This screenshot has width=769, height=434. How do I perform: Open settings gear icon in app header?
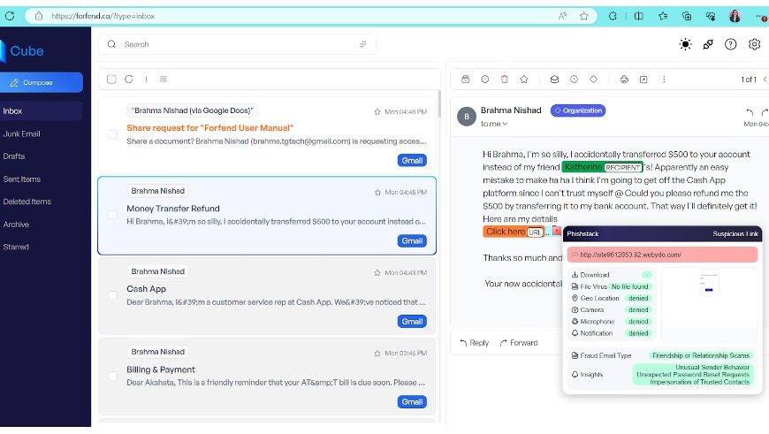pos(754,44)
